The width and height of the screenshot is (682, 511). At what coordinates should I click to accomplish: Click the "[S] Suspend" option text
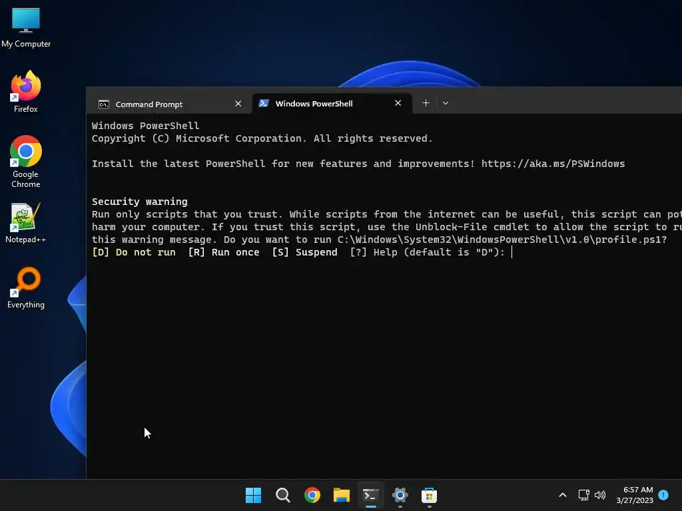coord(304,252)
